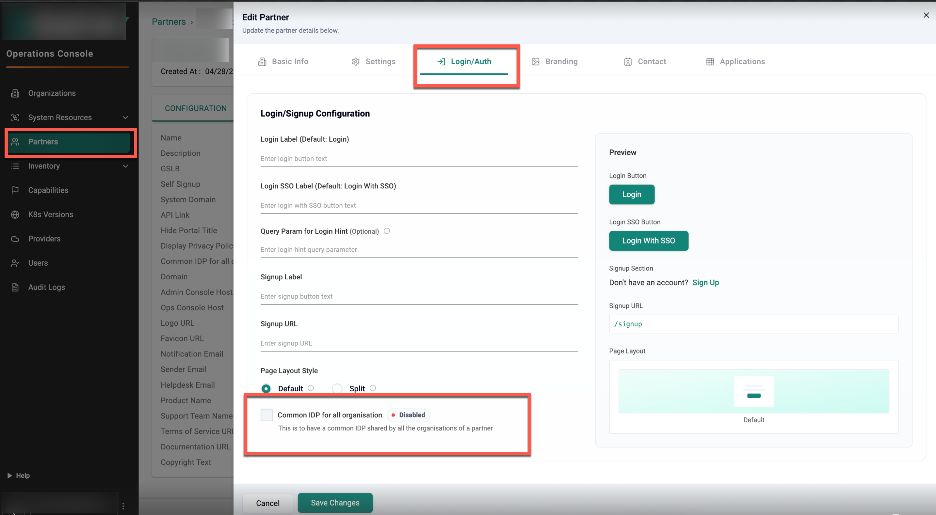Click info icon beside Query Param label
This screenshot has height=515, width=936.
387,231
